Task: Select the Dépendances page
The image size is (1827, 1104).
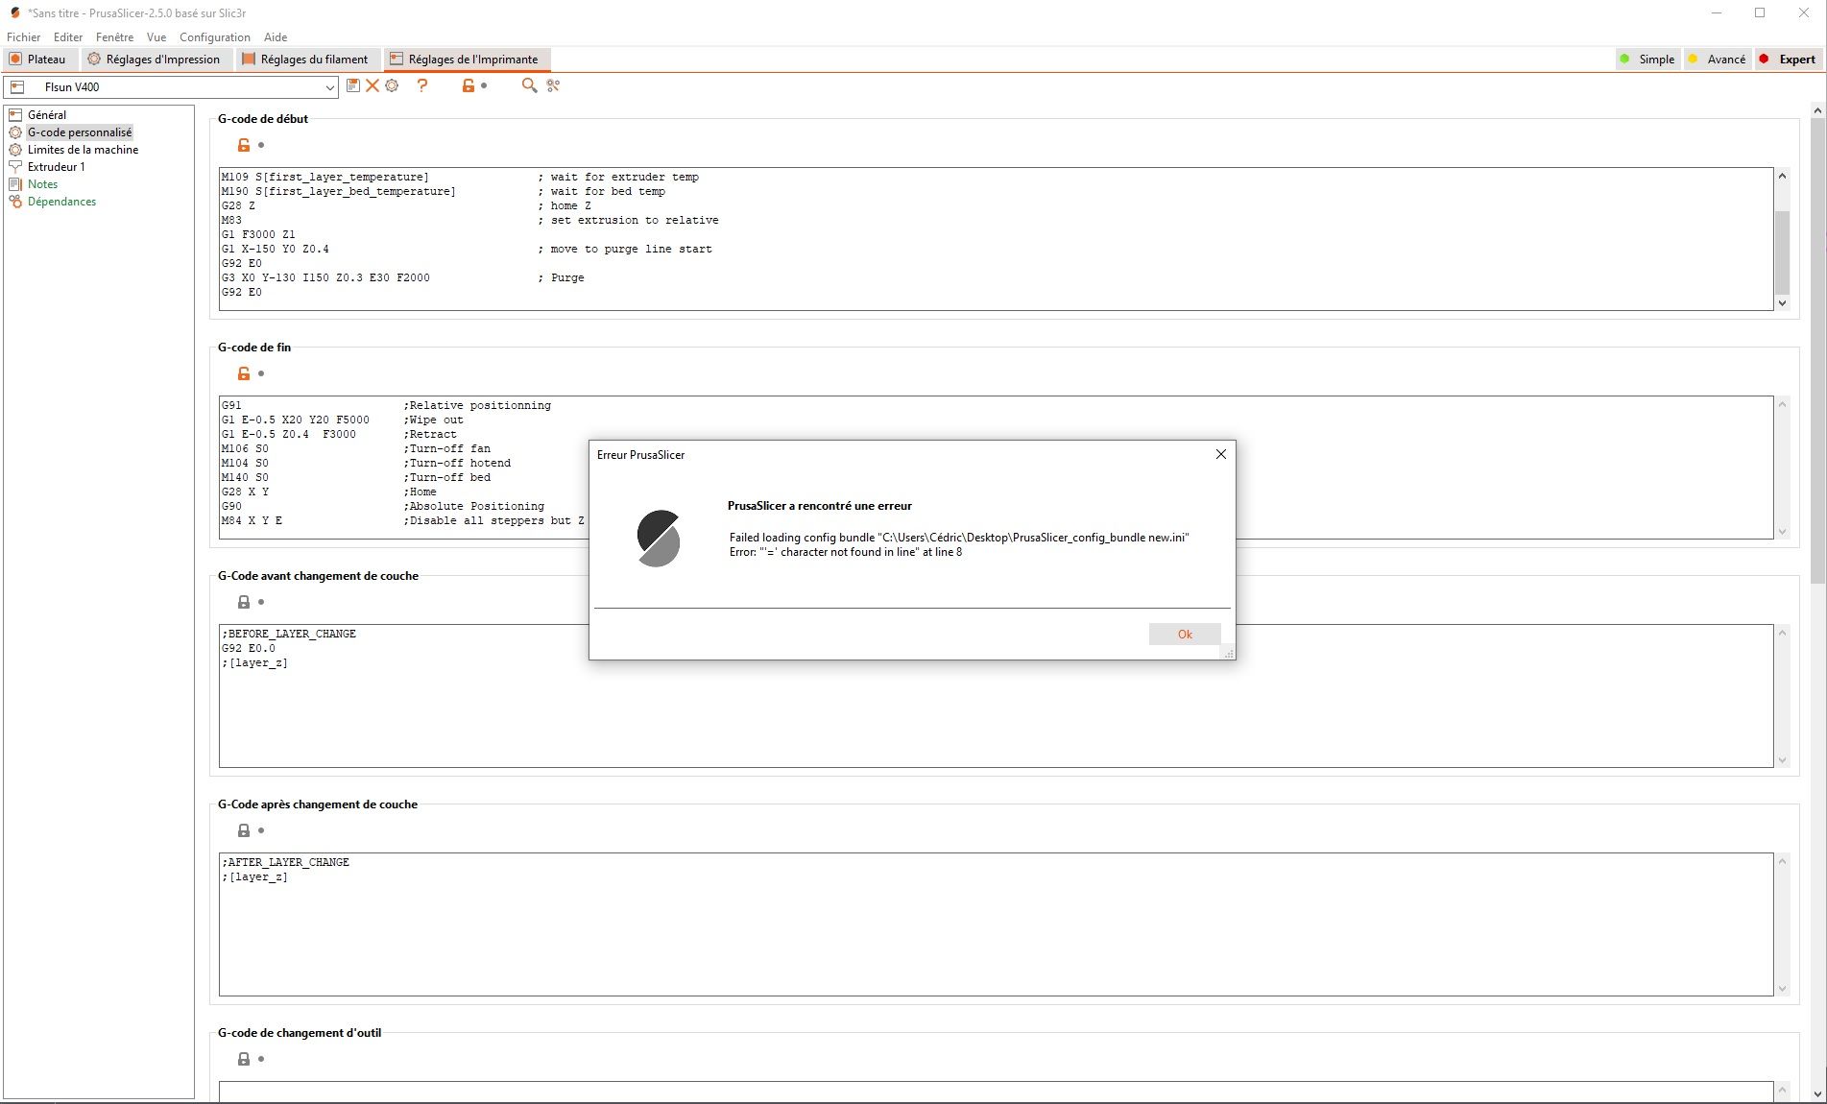Action: click(x=61, y=202)
